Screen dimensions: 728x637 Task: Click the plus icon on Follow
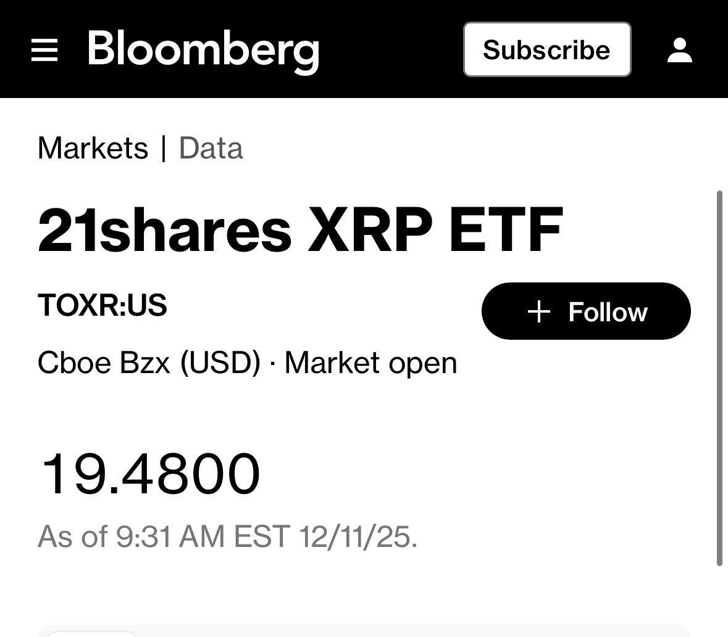click(x=539, y=311)
